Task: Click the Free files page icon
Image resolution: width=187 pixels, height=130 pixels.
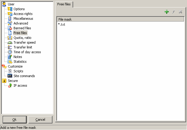Action: 10,33
